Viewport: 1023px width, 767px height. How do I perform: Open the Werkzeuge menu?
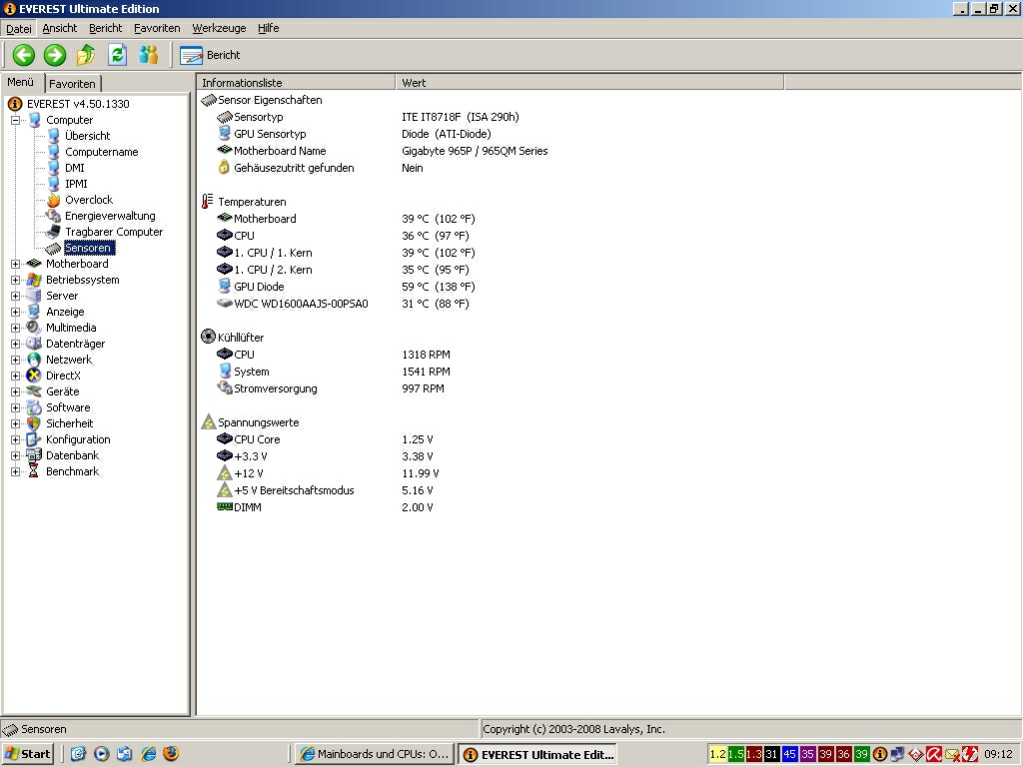(x=219, y=28)
